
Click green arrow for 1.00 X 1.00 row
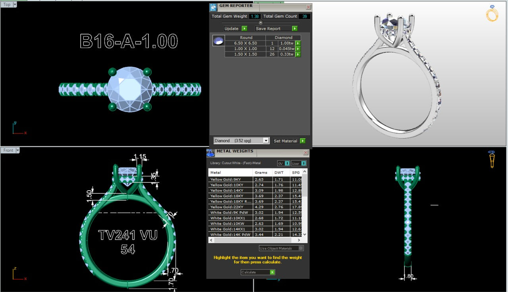coord(298,49)
